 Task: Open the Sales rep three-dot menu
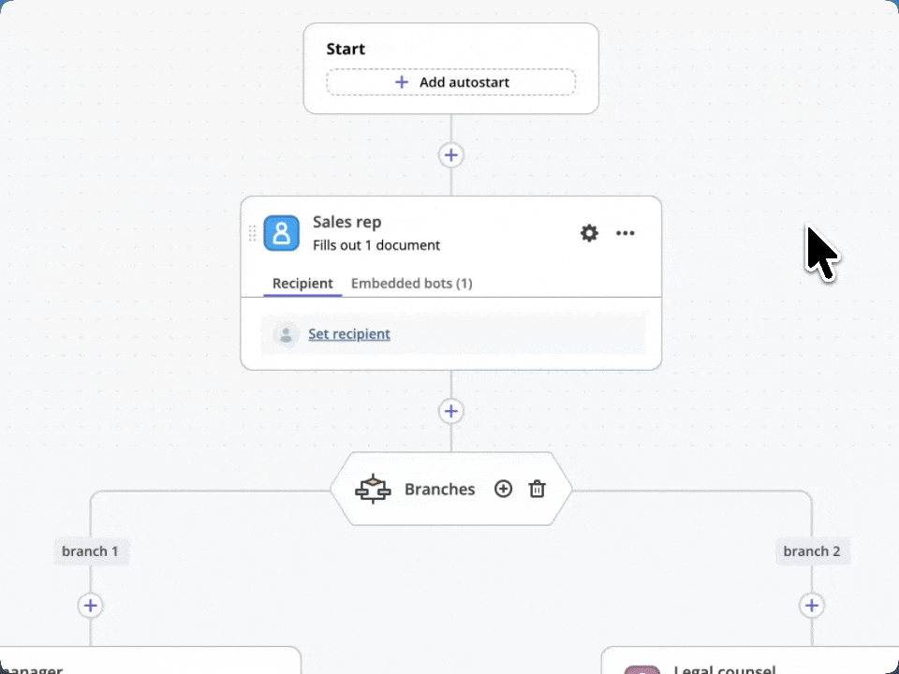(x=626, y=233)
